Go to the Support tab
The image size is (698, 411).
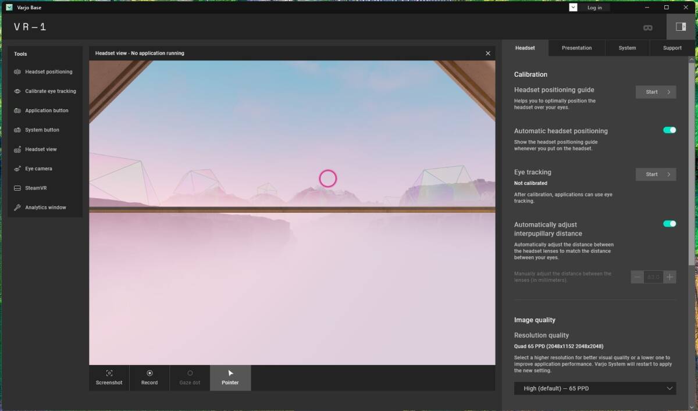(x=672, y=48)
